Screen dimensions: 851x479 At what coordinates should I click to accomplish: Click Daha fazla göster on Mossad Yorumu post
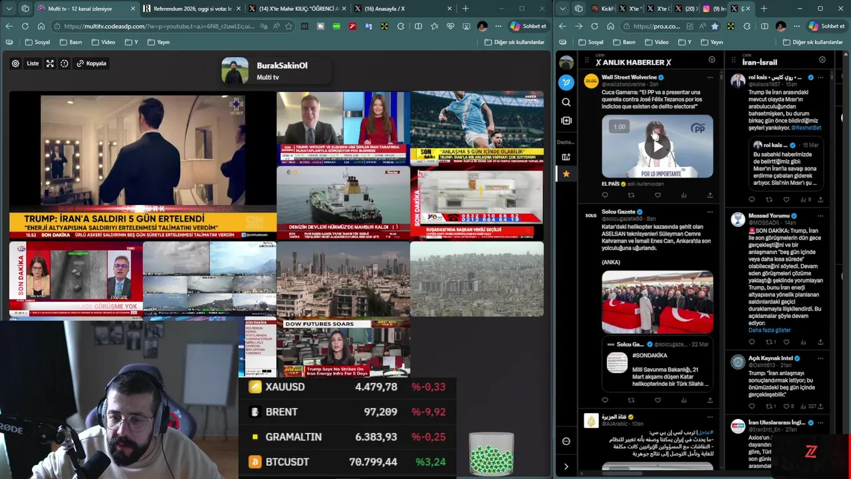pos(769,330)
